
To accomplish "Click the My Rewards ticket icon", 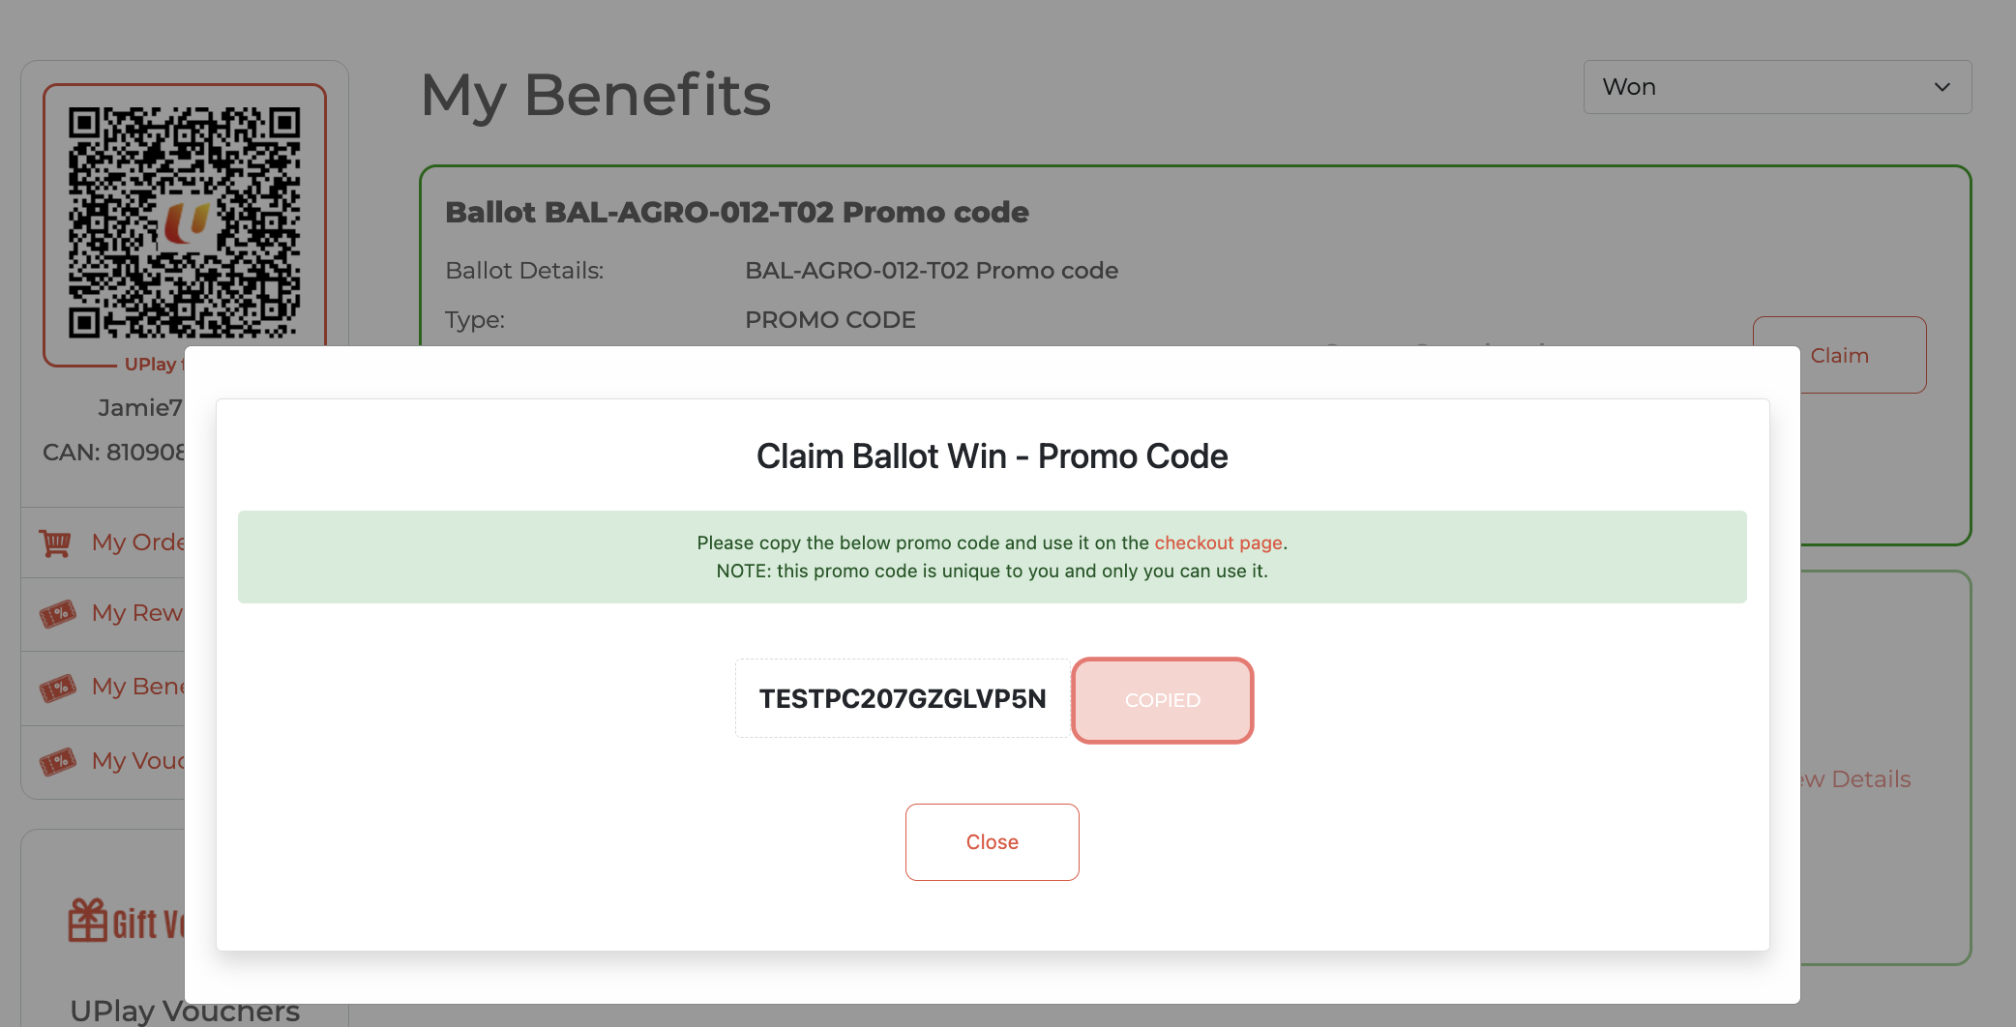I will tap(58, 613).
